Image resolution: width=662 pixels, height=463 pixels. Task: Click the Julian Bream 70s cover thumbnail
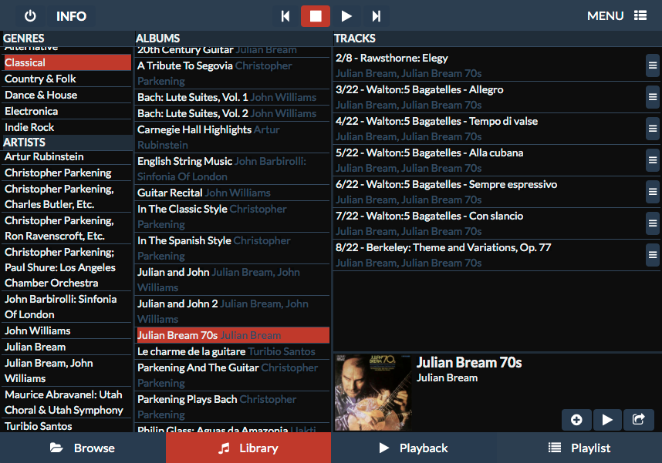(x=373, y=392)
